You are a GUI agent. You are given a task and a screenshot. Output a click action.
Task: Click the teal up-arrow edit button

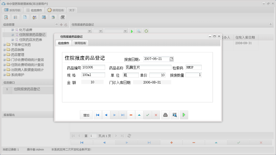pyautogui.click(x=139, y=115)
